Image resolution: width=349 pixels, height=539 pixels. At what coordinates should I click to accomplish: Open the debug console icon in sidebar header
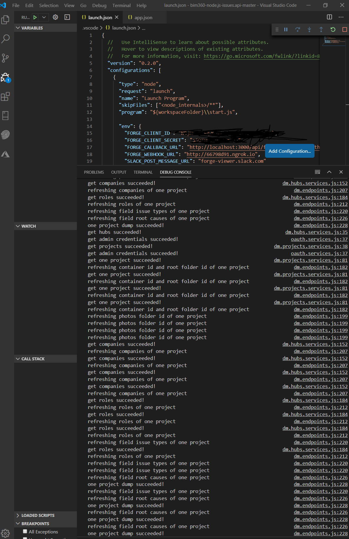click(67, 17)
